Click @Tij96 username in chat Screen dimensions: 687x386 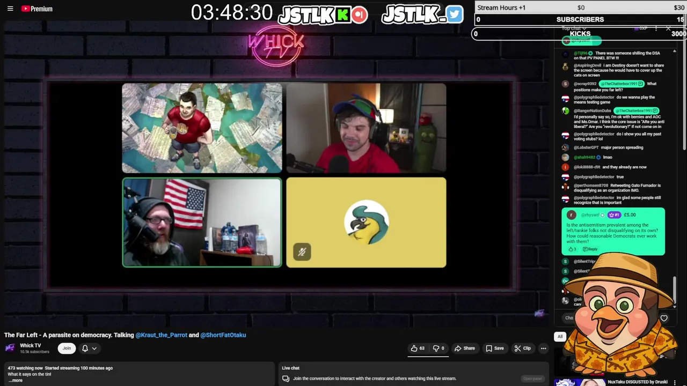[x=580, y=53]
